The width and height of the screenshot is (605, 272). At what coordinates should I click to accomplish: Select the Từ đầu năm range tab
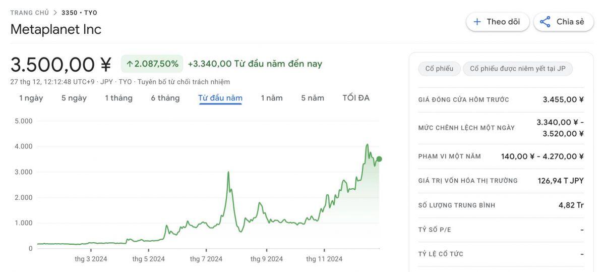[x=220, y=98]
